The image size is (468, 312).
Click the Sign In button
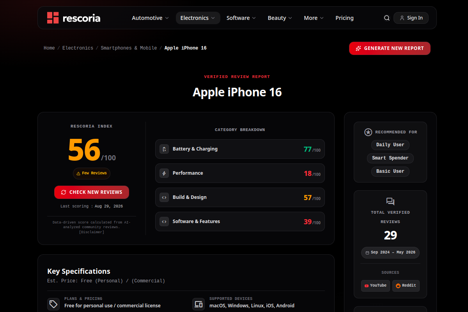point(411,18)
